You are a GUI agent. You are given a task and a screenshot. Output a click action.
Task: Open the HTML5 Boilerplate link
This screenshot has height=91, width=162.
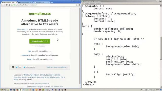click(52, 77)
